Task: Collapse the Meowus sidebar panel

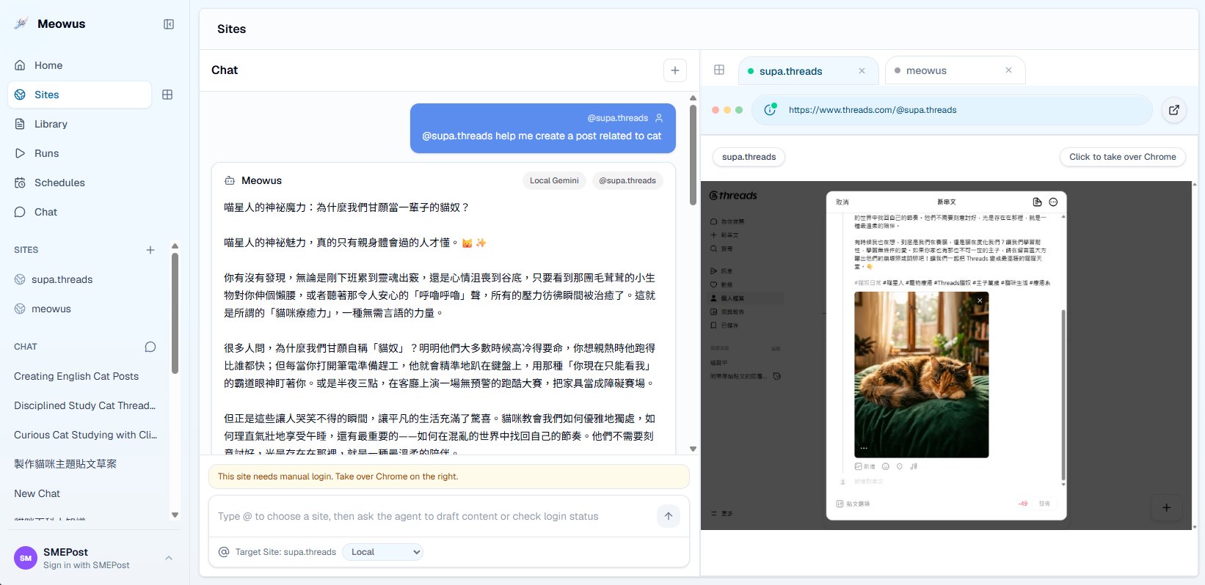Action: (x=169, y=24)
